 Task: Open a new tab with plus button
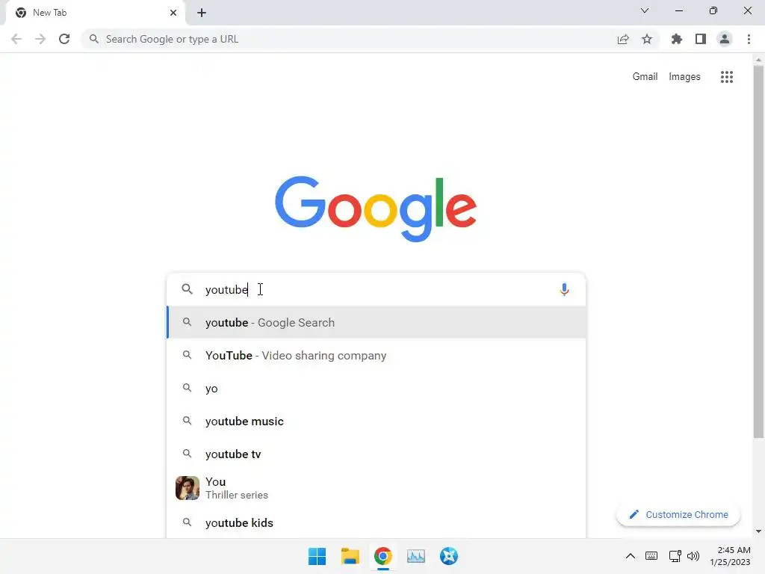click(x=202, y=13)
